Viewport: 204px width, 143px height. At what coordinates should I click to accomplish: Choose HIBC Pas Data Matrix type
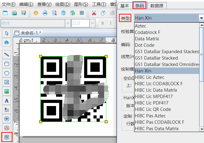167,129
